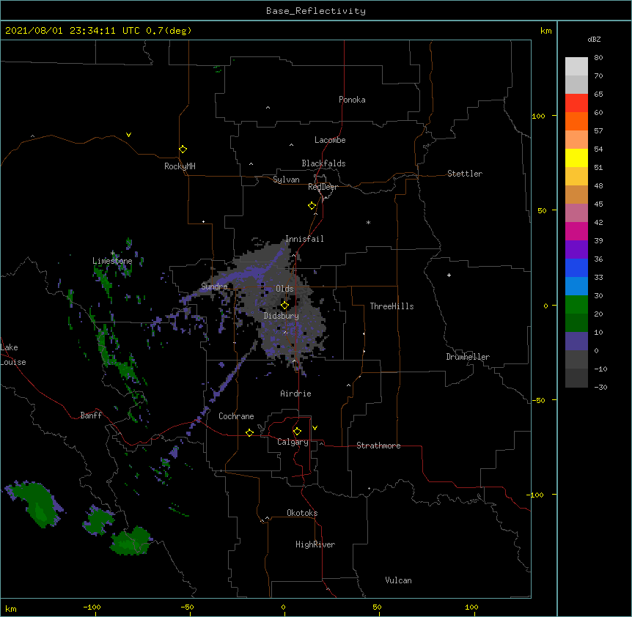Viewport: 632px width, 617px height.
Task: Click the white plus marker west of Drumheller
Action: (449, 275)
